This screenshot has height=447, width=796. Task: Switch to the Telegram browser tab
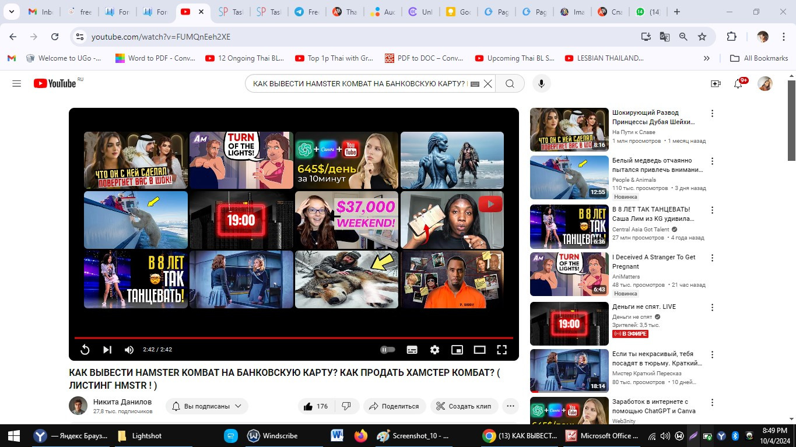point(306,12)
